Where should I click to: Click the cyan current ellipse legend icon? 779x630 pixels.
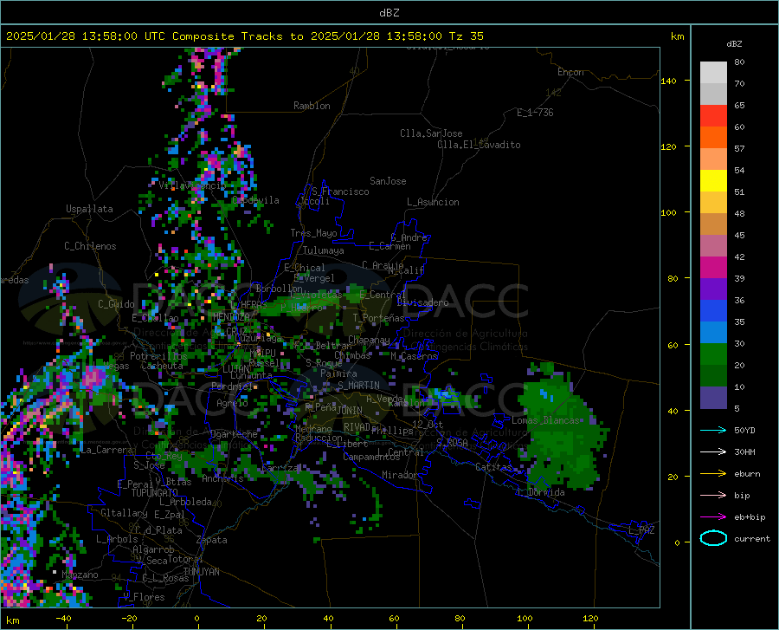click(x=713, y=538)
